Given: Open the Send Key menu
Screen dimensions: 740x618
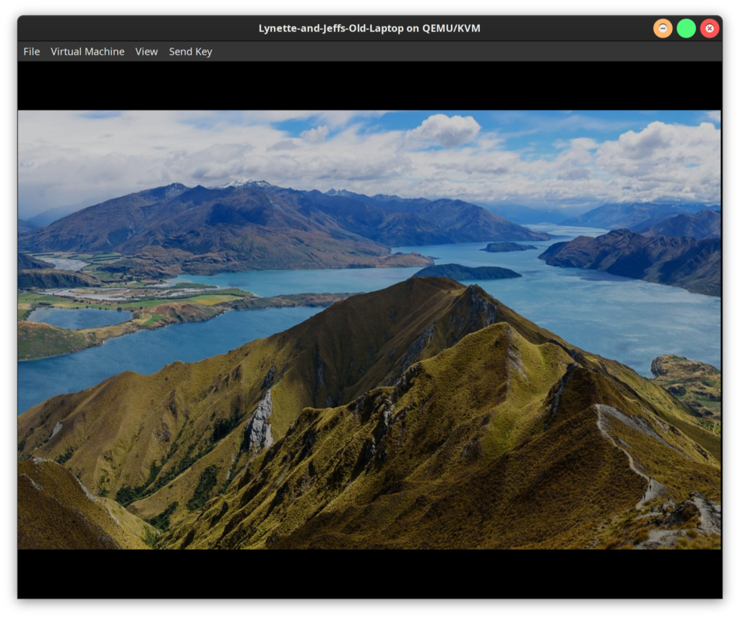Looking at the screenshot, I should 190,51.
